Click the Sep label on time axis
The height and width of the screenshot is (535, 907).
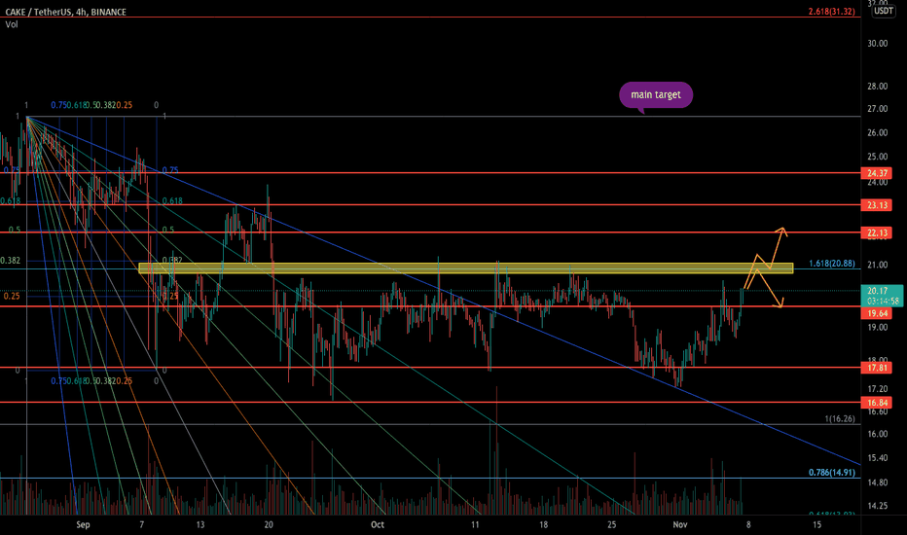[83, 524]
